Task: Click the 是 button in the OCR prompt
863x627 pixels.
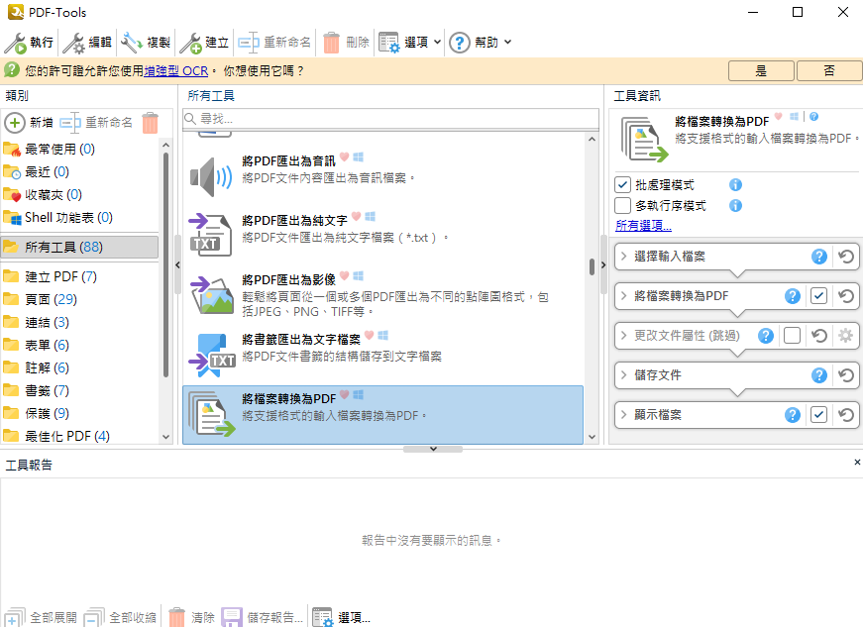Action: tap(761, 70)
